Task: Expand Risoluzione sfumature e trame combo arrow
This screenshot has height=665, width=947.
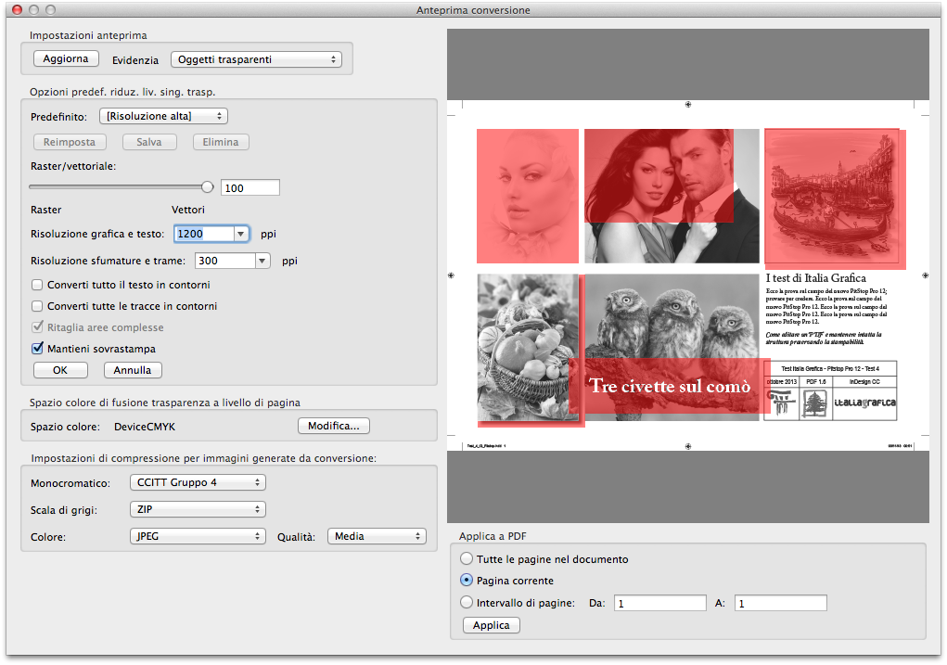Action: click(x=262, y=262)
